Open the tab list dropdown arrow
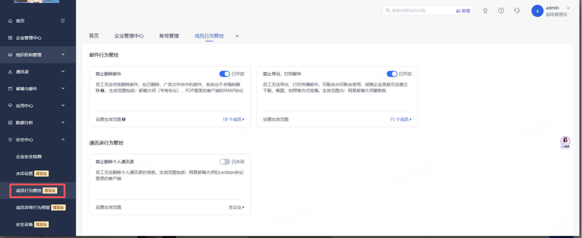 click(x=237, y=36)
